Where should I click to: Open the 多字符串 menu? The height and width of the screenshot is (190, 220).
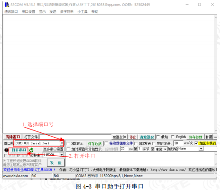[x=67, y=11]
